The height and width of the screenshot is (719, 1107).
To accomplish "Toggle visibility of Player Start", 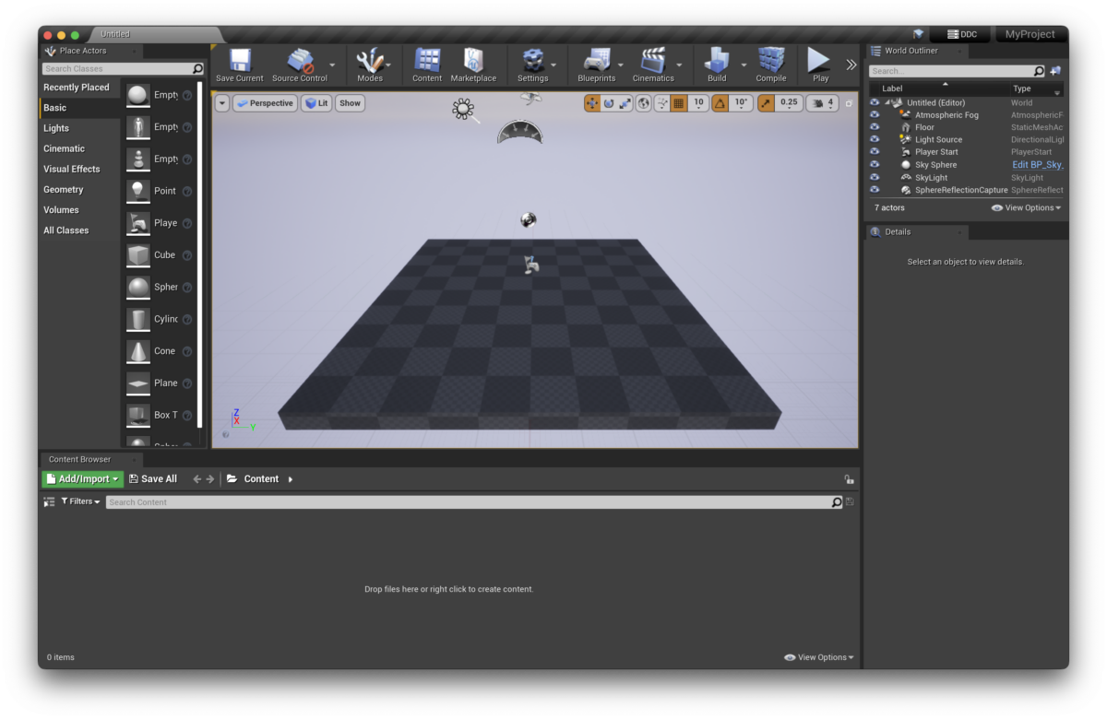I will pyautogui.click(x=875, y=152).
